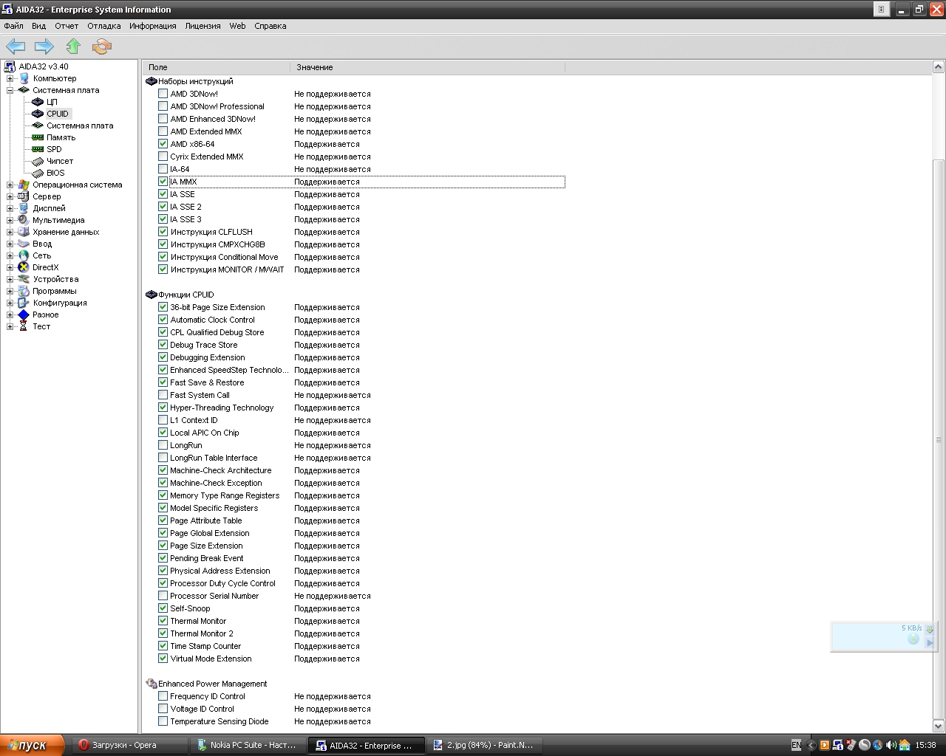Click the Память memory module icon
The height and width of the screenshot is (756, 946).
[x=38, y=137]
